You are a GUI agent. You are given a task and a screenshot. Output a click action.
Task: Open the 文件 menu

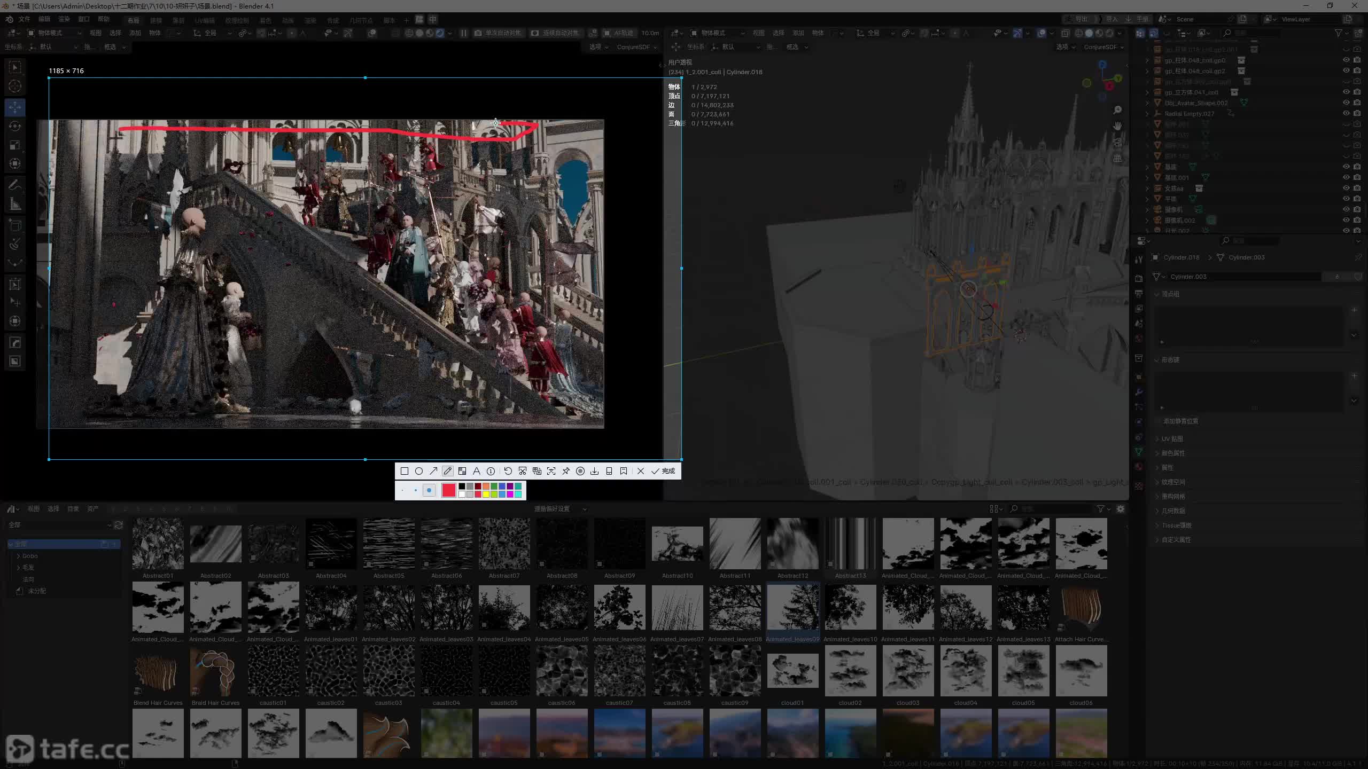click(25, 19)
